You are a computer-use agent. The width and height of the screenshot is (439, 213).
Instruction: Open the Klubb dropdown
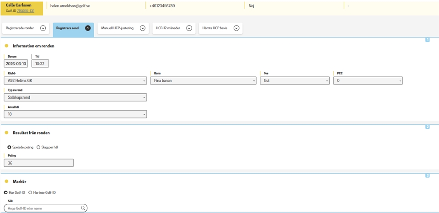(75, 80)
